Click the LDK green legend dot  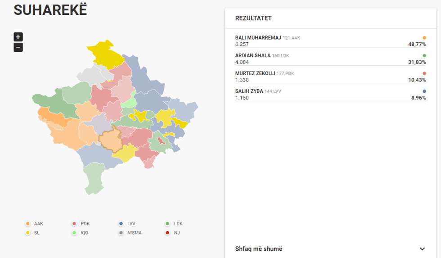(x=167, y=224)
